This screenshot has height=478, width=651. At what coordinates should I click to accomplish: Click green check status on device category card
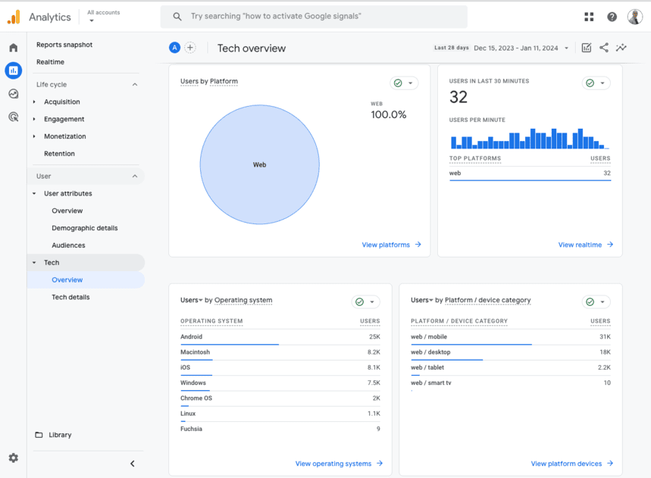coord(590,301)
